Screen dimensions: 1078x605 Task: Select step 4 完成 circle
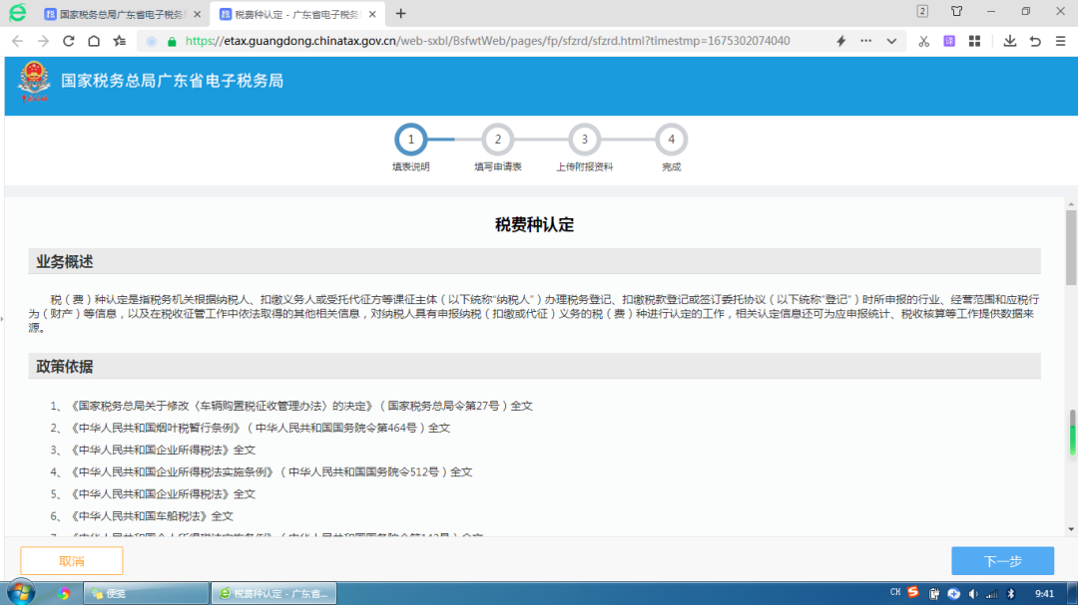point(671,140)
